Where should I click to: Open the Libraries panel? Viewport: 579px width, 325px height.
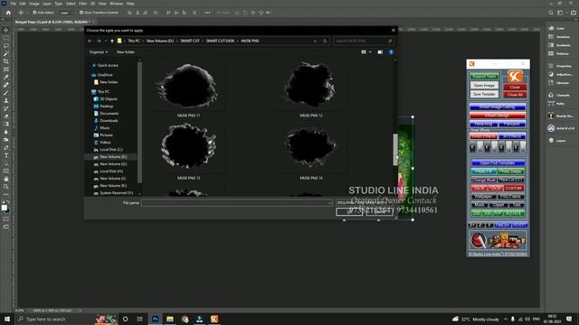tap(559, 83)
